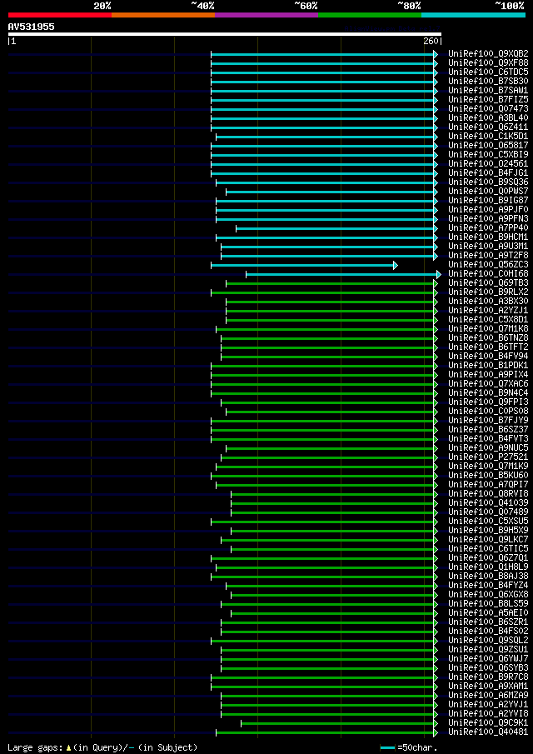
Task: Click the purple ~60% identity legend segment
Action: click(266, 15)
